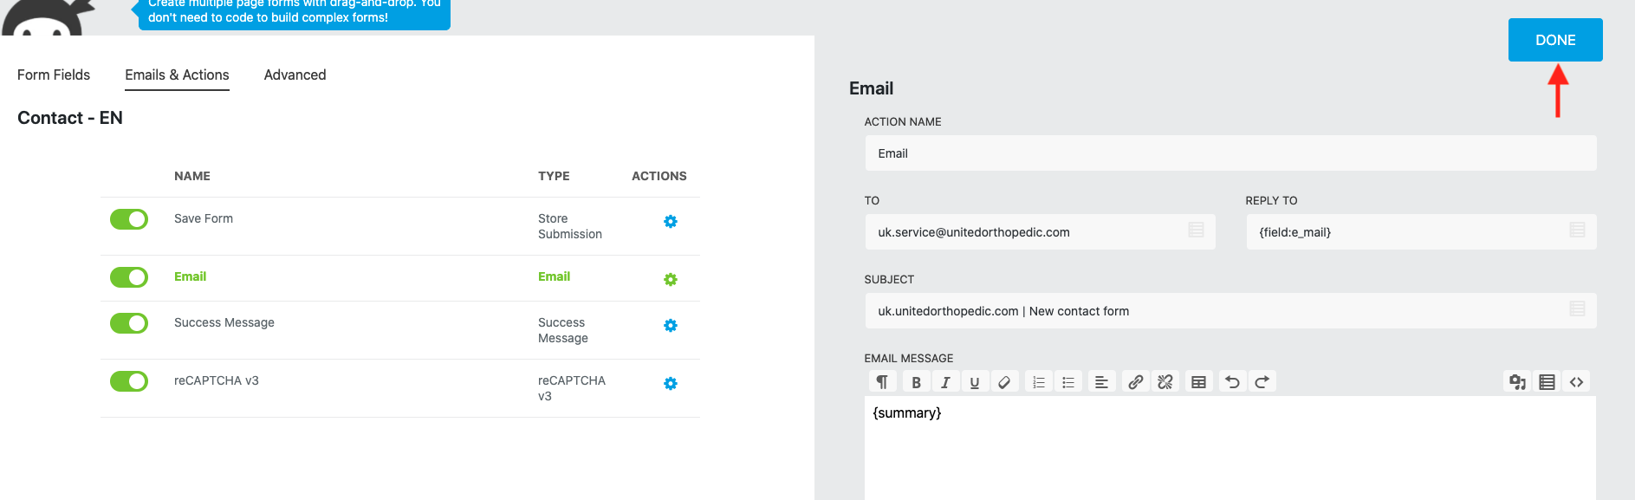Image resolution: width=1635 pixels, height=500 pixels.
Task: Click the DONE button
Action: 1555,40
